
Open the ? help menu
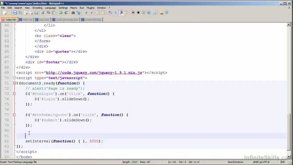[x=109, y=8]
